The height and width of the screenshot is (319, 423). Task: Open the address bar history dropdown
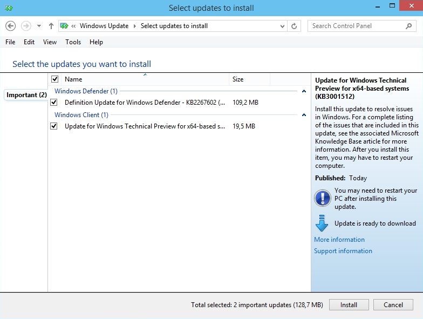tap(283, 26)
